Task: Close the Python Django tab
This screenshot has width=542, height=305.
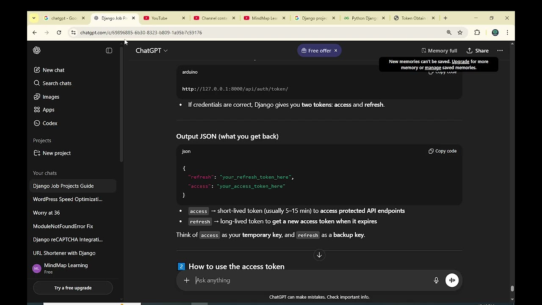Action: [384, 18]
